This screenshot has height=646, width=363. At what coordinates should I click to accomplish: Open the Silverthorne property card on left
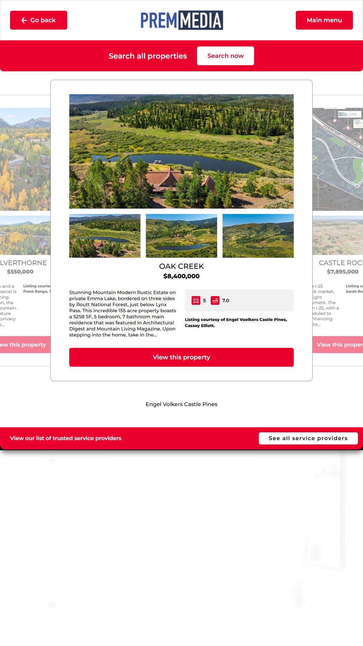pyautogui.click(x=25, y=230)
